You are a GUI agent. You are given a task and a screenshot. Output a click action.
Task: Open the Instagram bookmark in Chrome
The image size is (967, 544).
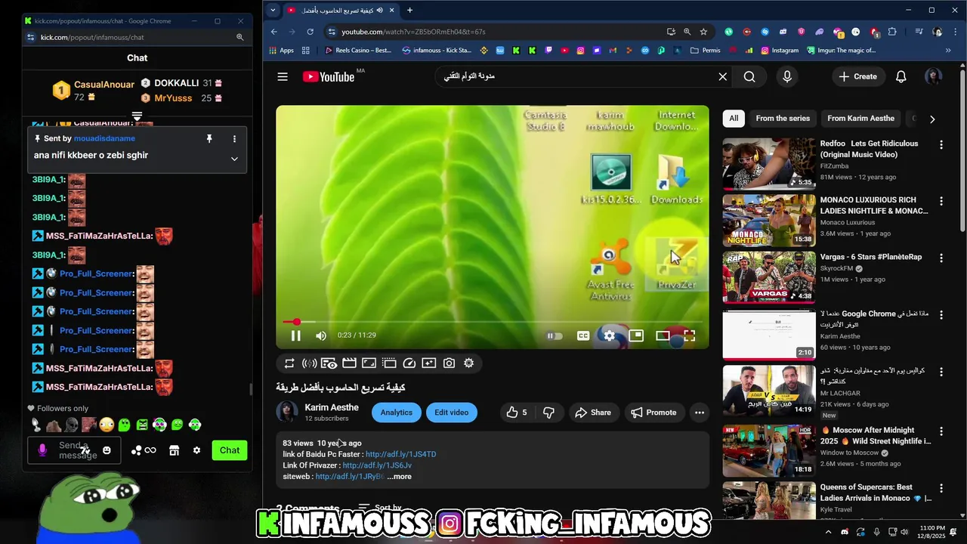click(780, 51)
